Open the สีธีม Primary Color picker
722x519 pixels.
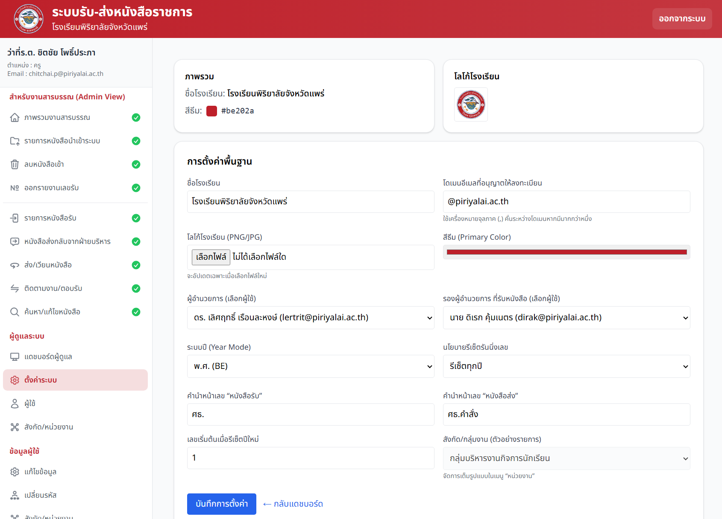[x=566, y=252]
